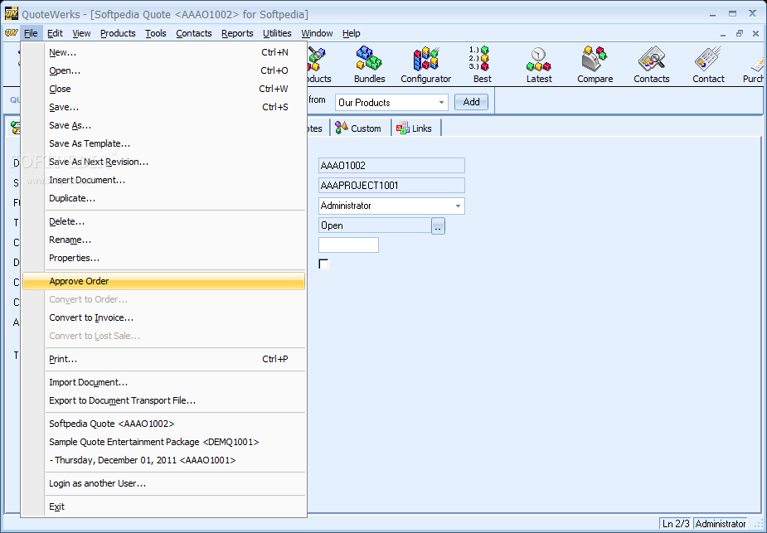This screenshot has height=533, width=767.
Task: Open the Window menu
Action: 317,33
